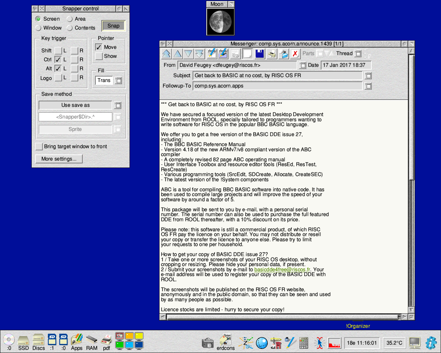Select the Screen radio option

click(38, 19)
